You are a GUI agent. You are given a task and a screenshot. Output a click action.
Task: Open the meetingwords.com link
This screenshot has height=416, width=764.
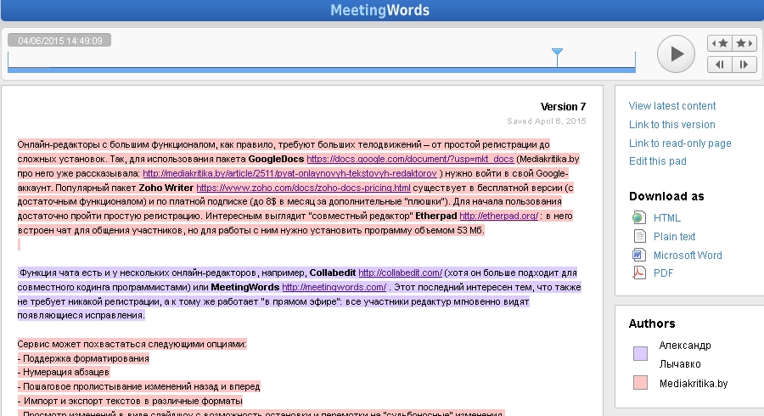click(x=334, y=287)
